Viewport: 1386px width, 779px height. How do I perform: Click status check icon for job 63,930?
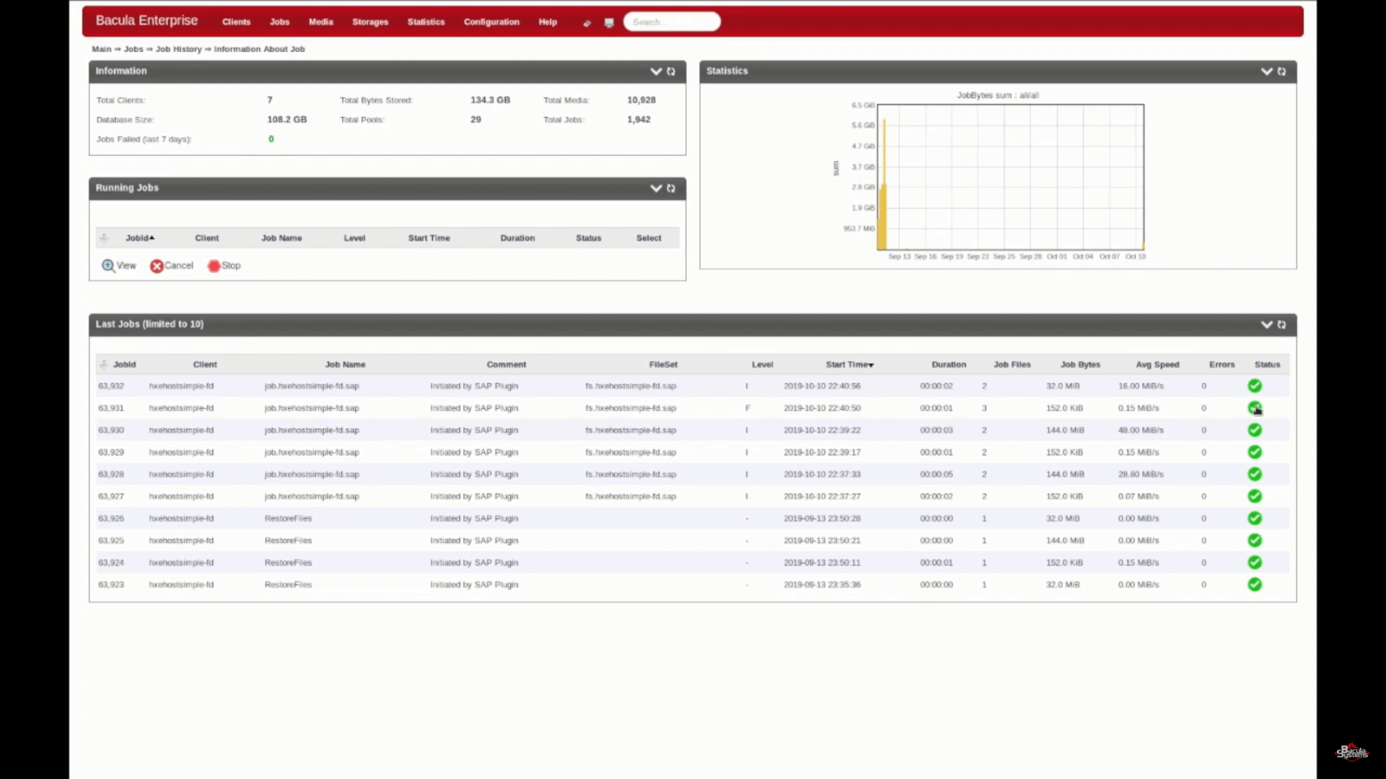(1255, 430)
